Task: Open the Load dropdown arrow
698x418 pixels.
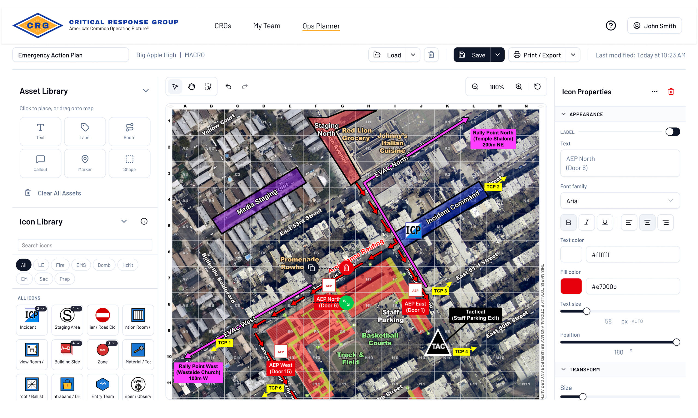Action: [413, 55]
